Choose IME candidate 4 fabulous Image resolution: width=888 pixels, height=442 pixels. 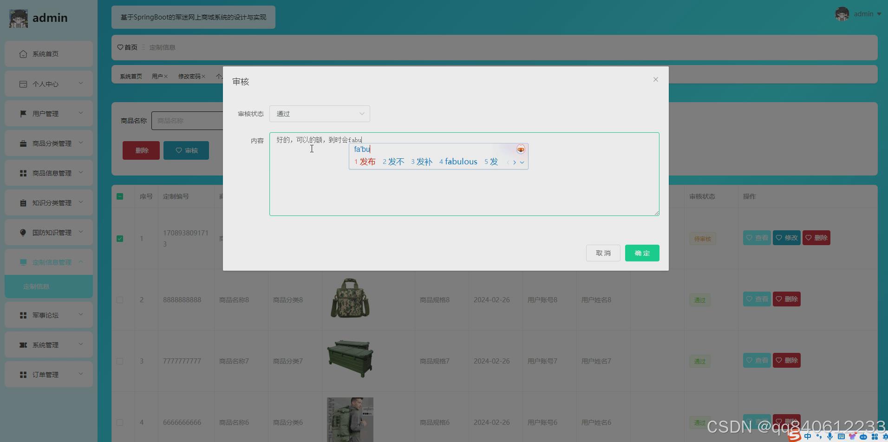(458, 162)
